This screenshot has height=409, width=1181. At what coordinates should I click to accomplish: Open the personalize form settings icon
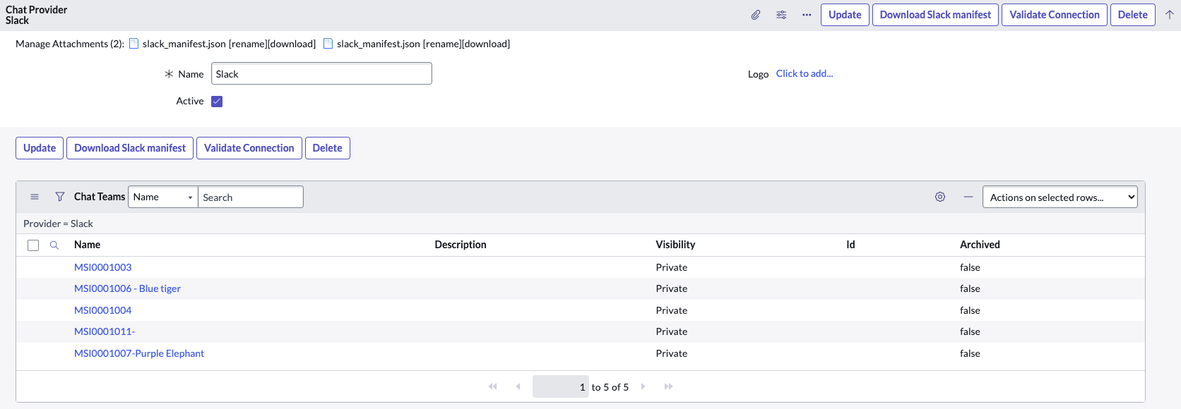pos(781,15)
